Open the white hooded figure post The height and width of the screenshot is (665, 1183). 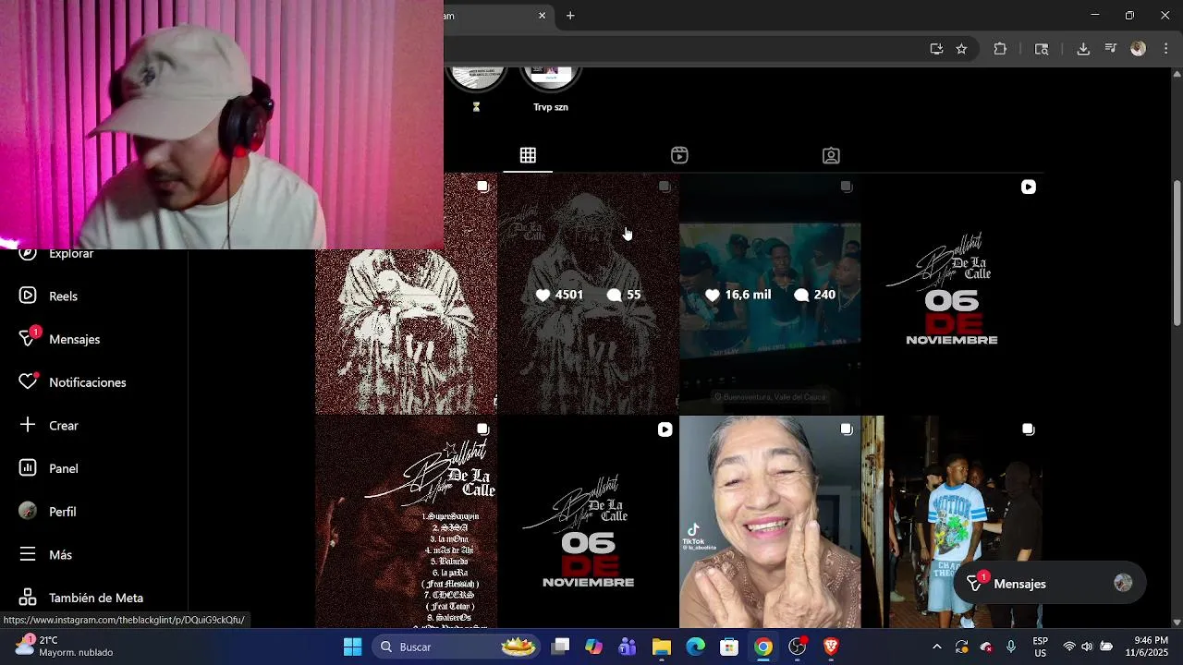(x=407, y=332)
